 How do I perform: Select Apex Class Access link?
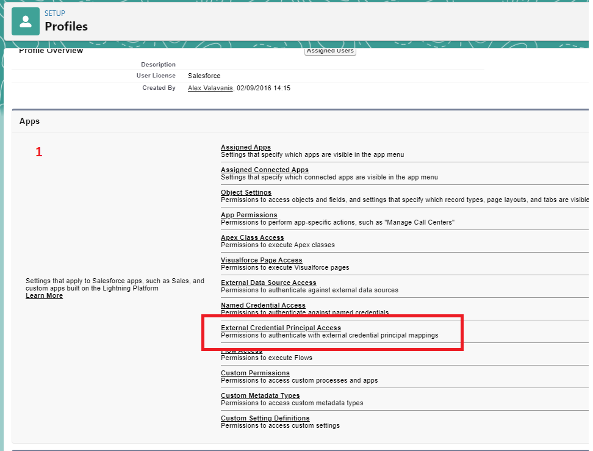252,237
